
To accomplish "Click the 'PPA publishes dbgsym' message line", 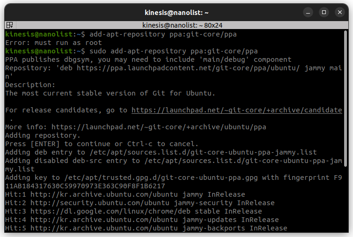I will (148, 59).
